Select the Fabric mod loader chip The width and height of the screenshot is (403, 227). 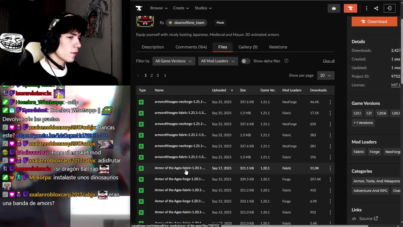pyautogui.click(x=359, y=152)
